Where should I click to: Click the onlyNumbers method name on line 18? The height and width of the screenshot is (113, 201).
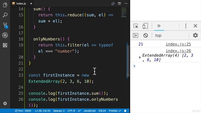click(x=47, y=39)
